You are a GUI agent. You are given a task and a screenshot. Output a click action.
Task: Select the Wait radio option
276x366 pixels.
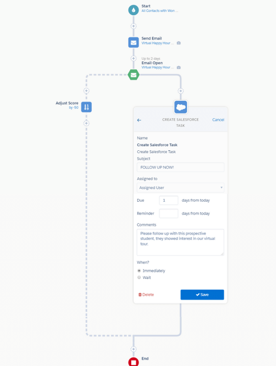[x=139, y=277]
